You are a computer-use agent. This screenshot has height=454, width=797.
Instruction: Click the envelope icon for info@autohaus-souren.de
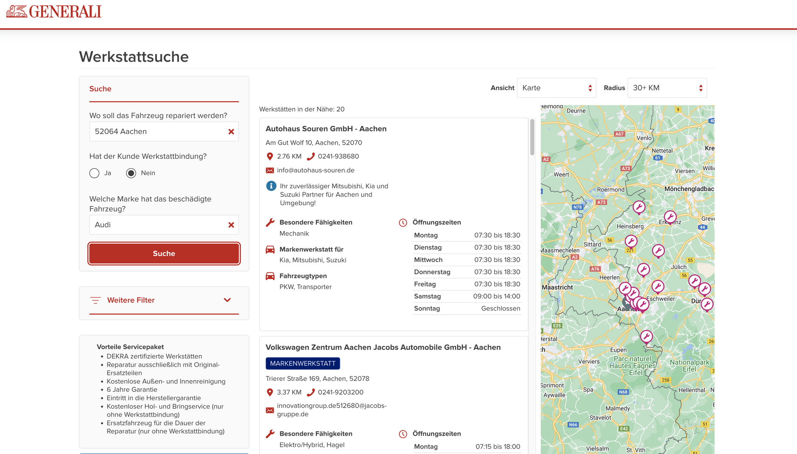click(270, 170)
